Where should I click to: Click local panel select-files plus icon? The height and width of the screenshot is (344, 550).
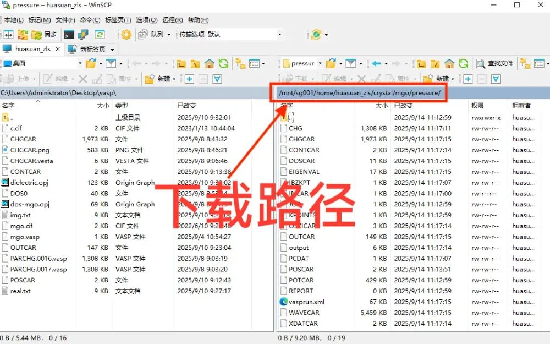coord(189,79)
